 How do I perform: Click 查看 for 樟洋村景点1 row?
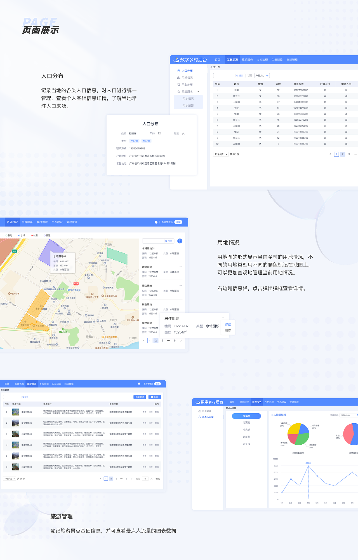144,412
